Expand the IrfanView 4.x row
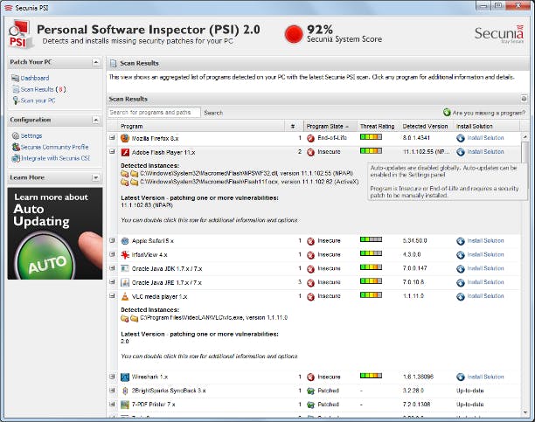Screen dimensions: 535x422 tap(112, 254)
